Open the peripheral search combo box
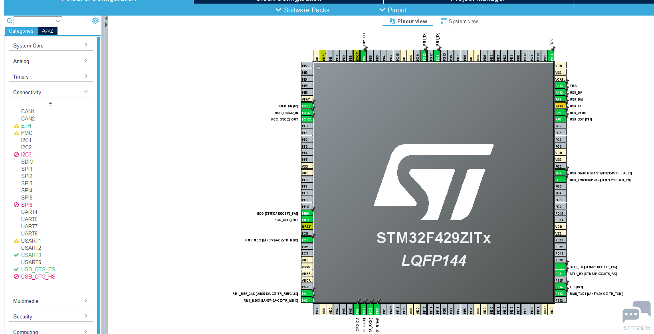654x334 pixels. tap(38, 21)
